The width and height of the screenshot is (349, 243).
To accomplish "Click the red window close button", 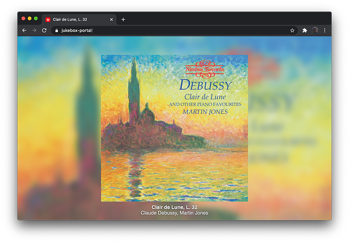I will [x=23, y=19].
